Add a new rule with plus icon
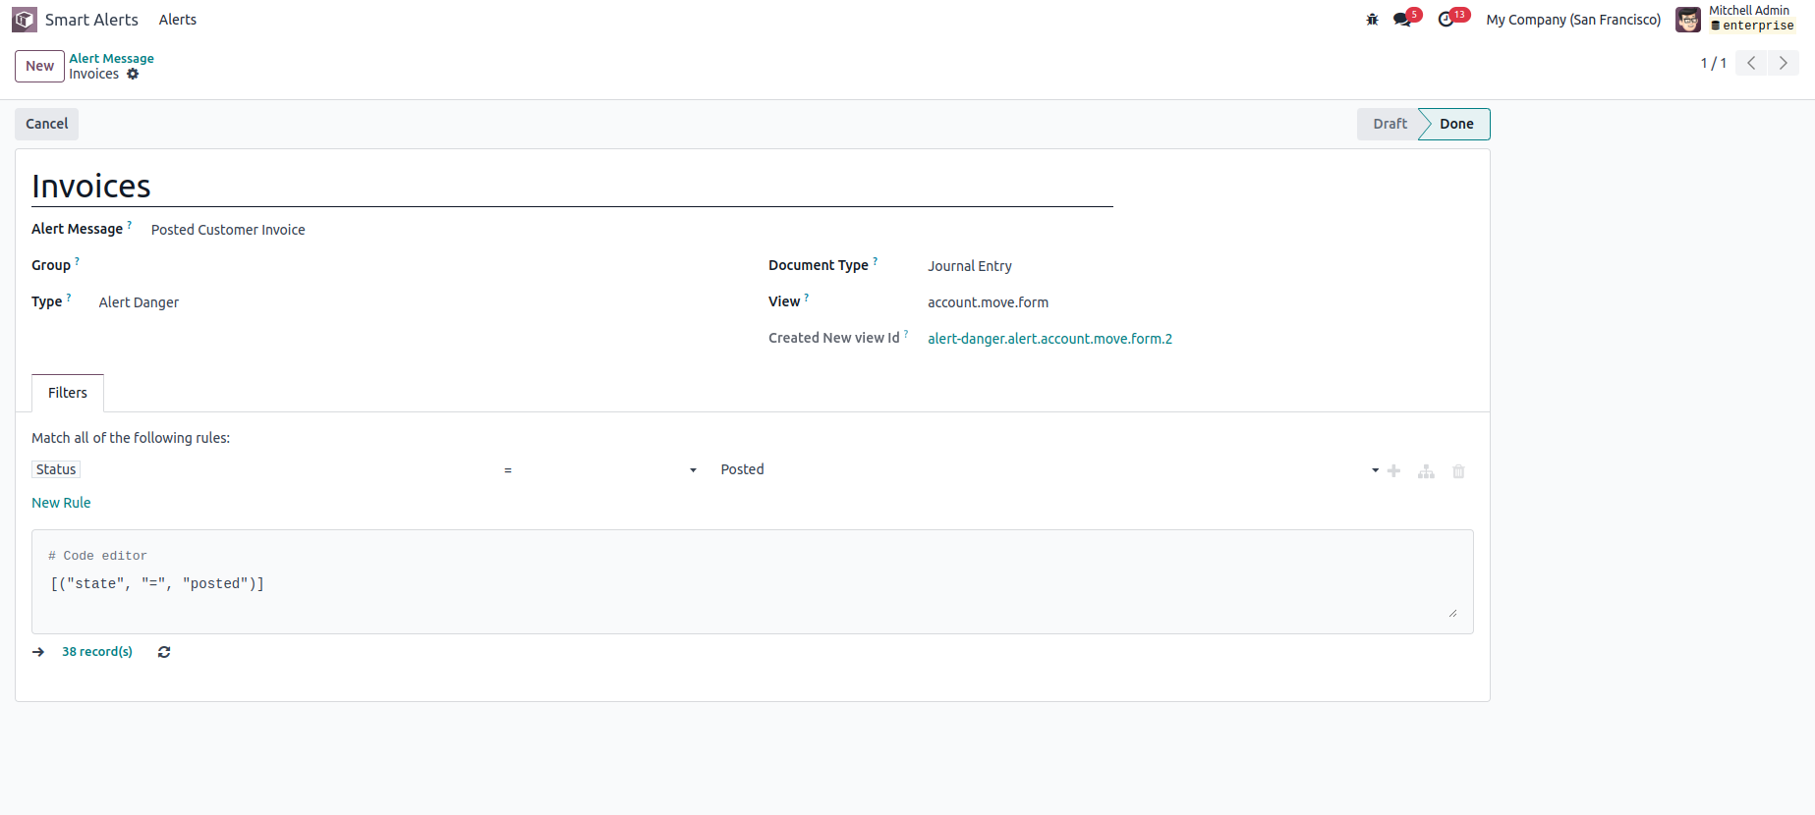The image size is (1815, 815). tap(1393, 471)
